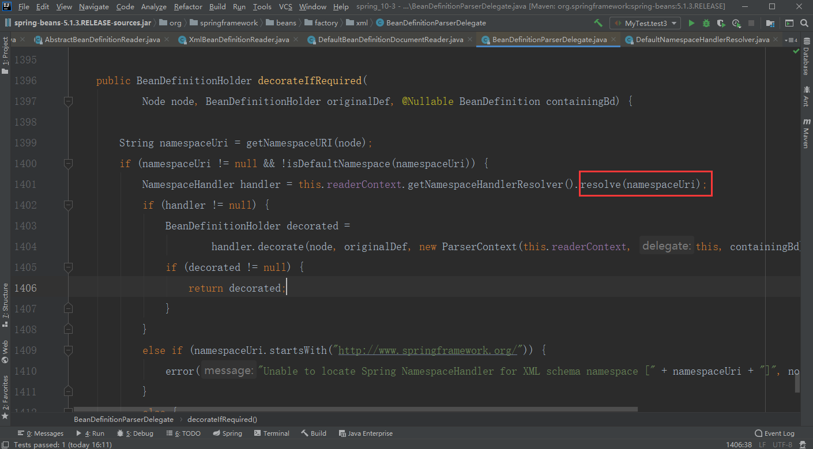Open Project Structure from the toolbar

click(770, 23)
